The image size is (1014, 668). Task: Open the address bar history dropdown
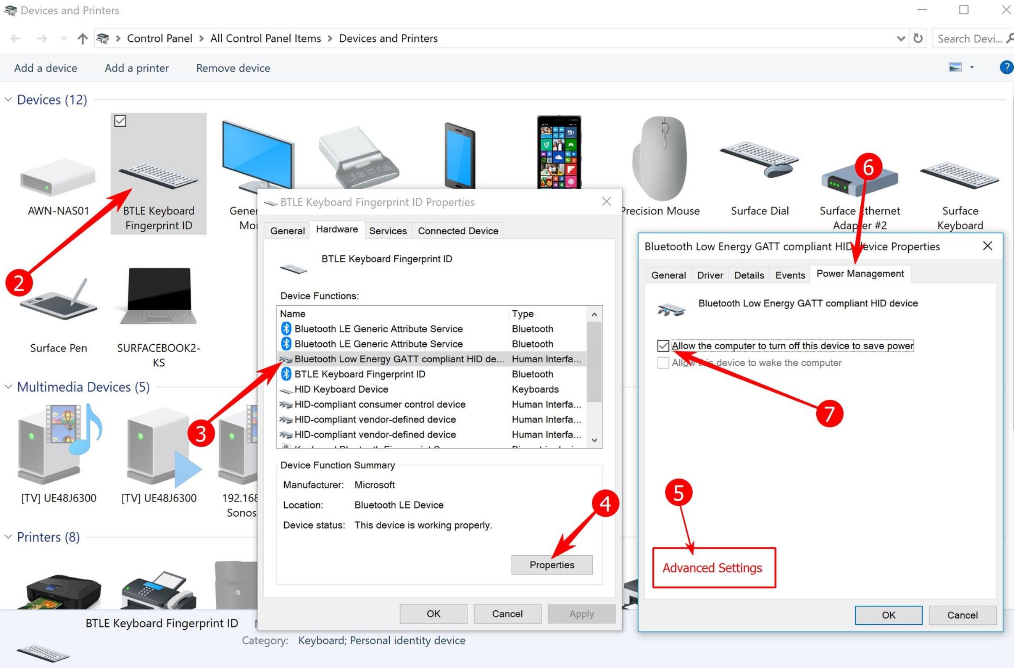click(x=901, y=39)
